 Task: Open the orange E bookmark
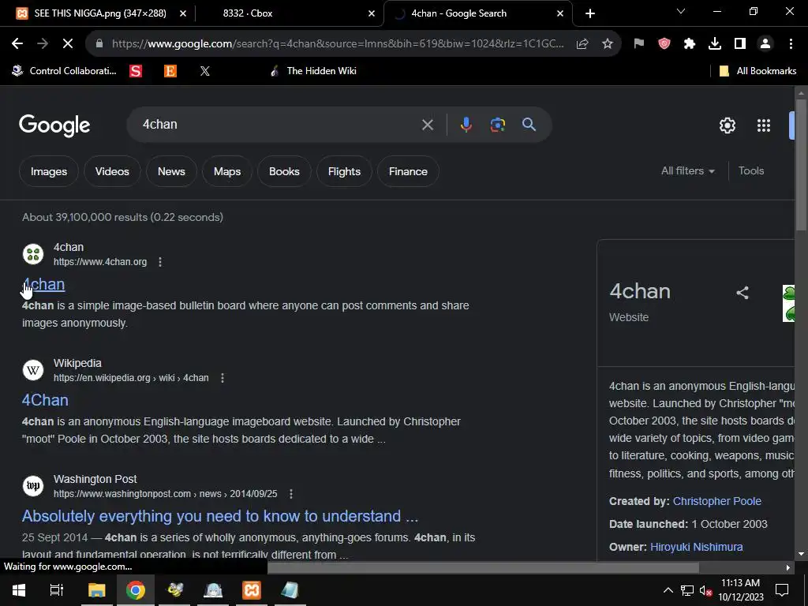(x=170, y=71)
